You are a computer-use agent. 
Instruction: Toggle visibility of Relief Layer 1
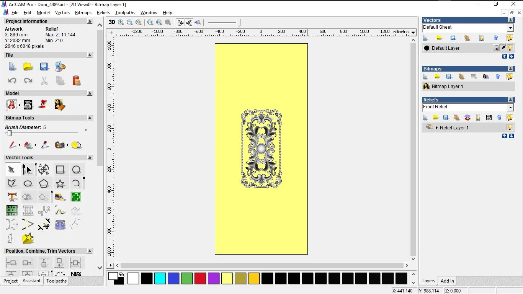click(x=510, y=127)
